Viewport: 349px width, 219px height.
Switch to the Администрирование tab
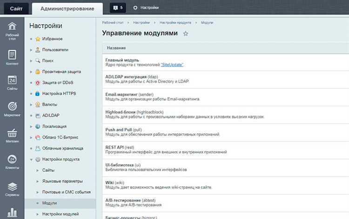[67, 9]
